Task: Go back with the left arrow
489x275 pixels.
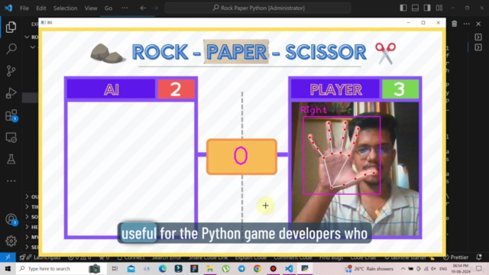Action: (x=143, y=8)
